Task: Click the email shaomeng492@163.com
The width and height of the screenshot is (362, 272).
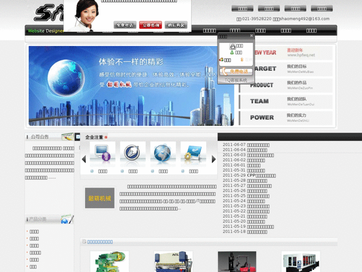Action: (x=304, y=19)
